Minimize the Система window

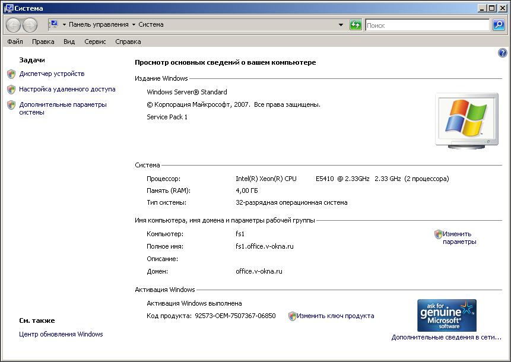[483, 8]
